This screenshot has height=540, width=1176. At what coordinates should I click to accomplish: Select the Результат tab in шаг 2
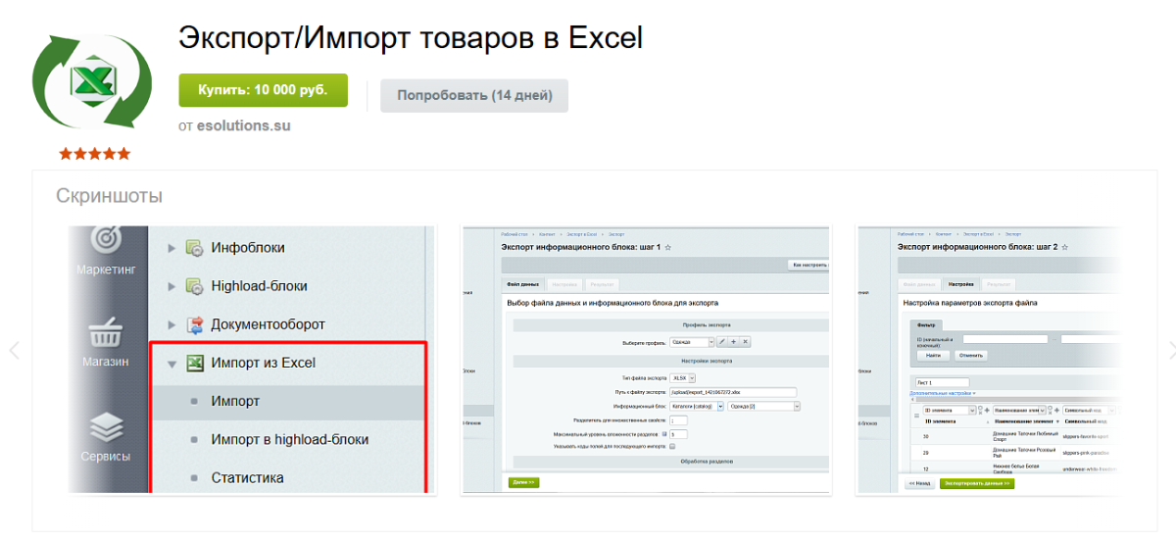(x=999, y=284)
